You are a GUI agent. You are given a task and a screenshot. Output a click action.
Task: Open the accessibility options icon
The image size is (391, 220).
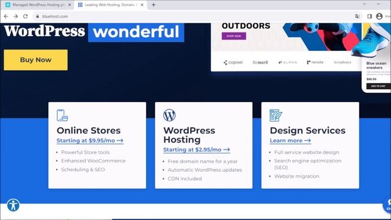(x=13, y=205)
